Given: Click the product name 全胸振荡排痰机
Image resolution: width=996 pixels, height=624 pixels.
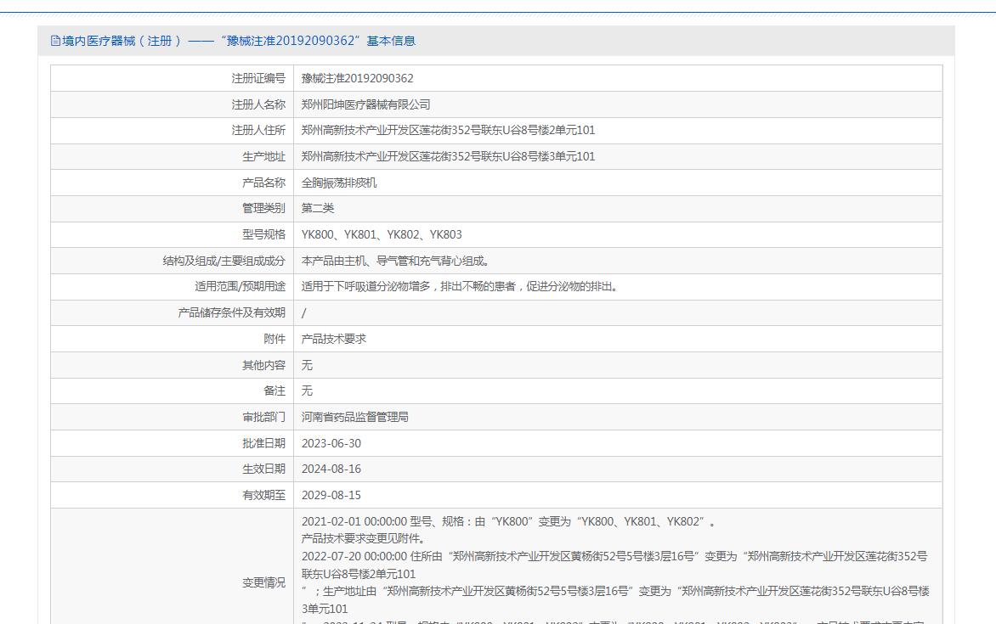Looking at the screenshot, I should (x=338, y=183).
